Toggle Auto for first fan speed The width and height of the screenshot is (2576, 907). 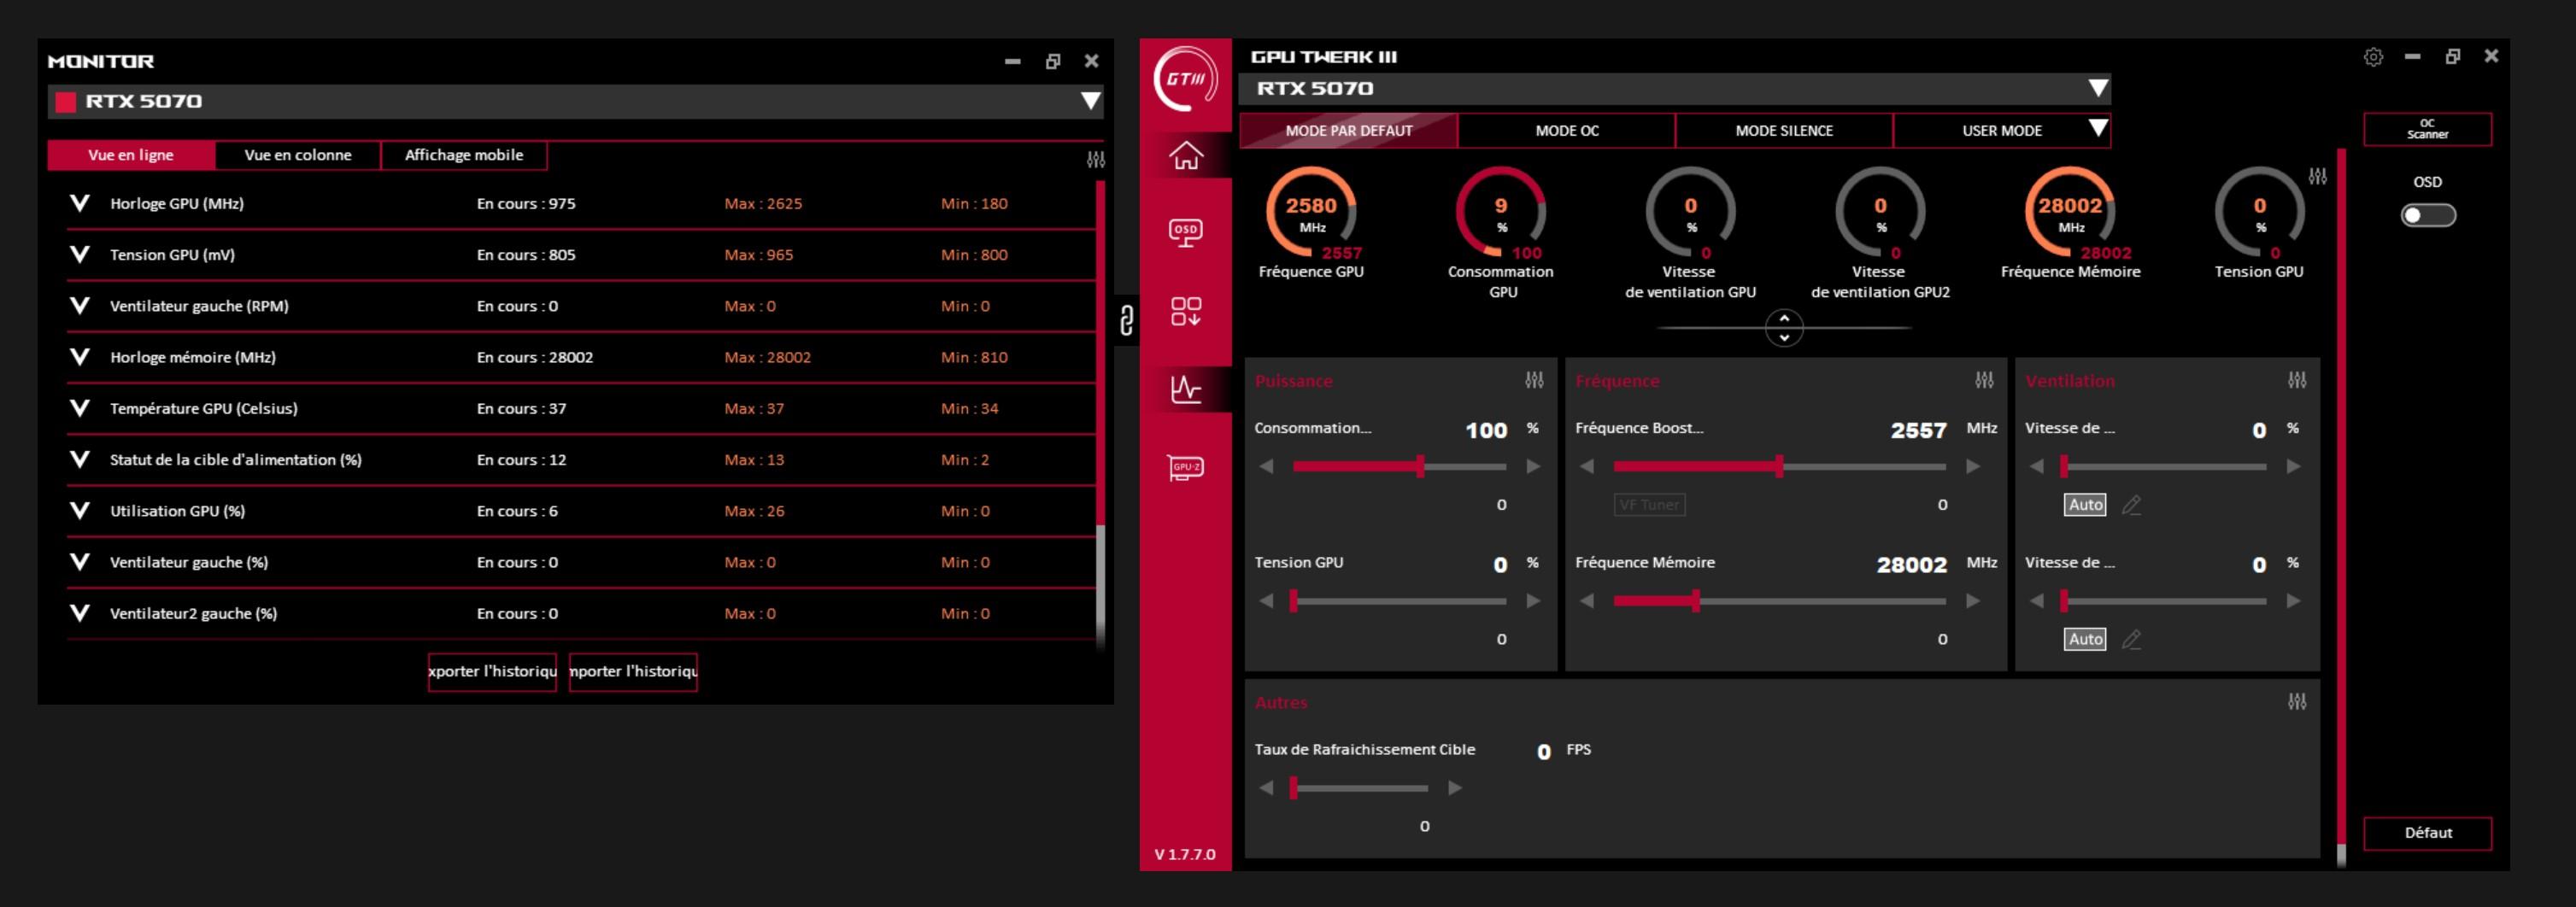tap(2085, 505)
